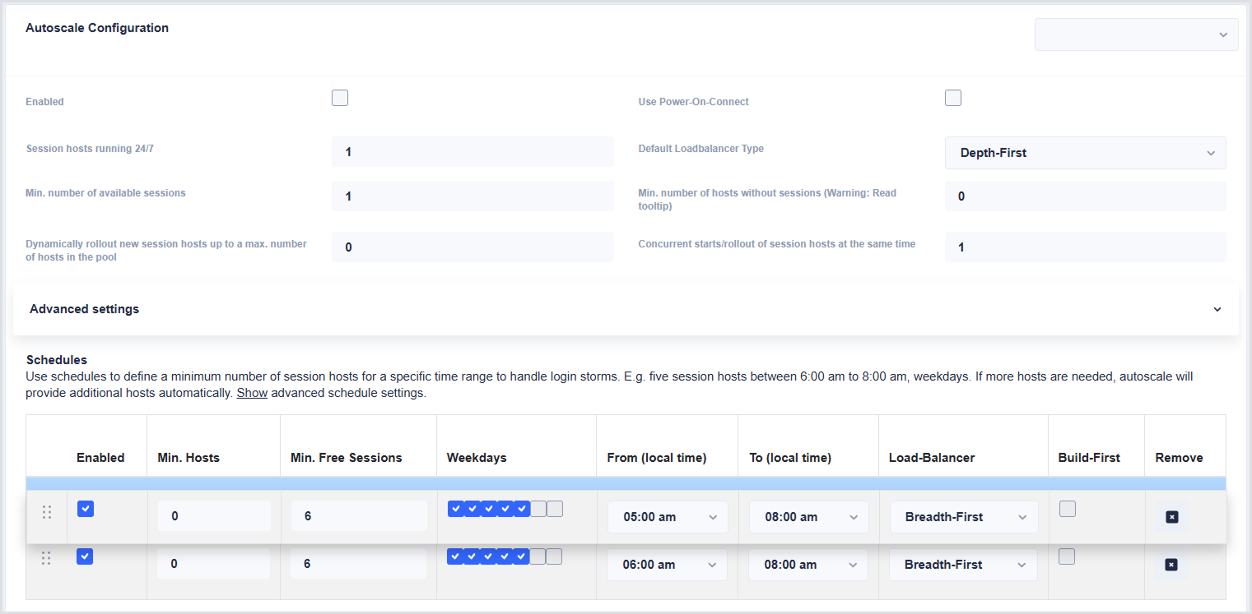Click remove icon on 06:00 am schedule
1252x614 pixels.
(x=1171, y=565)
